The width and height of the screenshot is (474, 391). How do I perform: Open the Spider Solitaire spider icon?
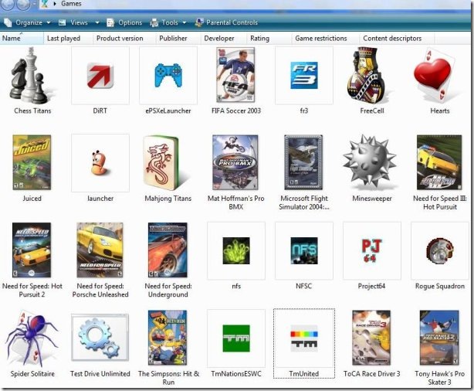coord(32,338)
